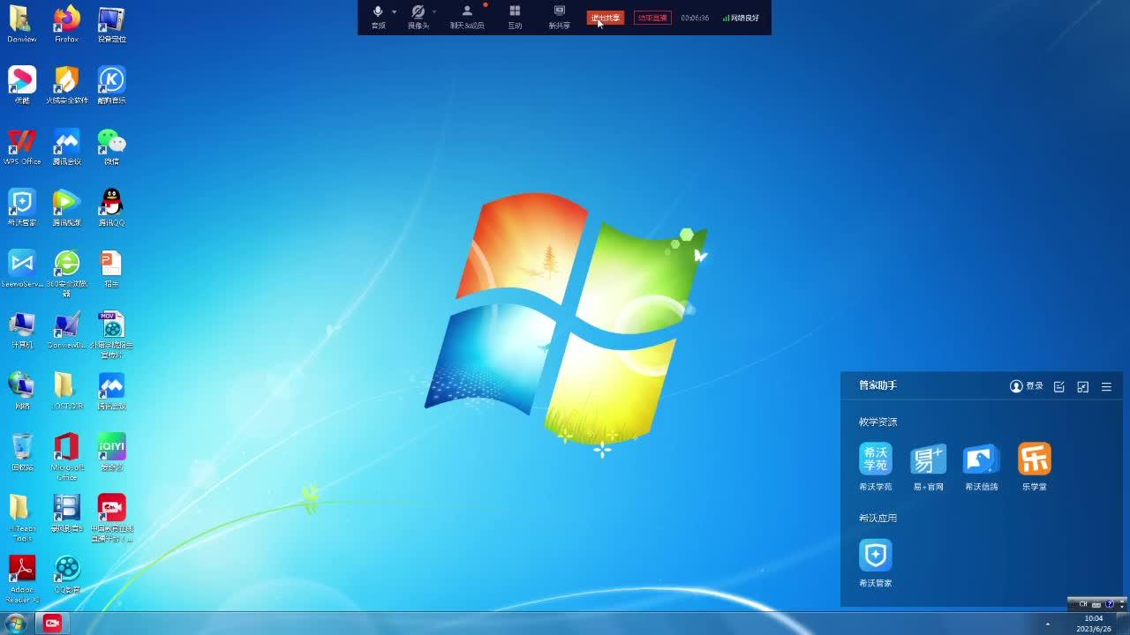Expand the camera options arrow beside 摄像头
The height and width of the screenshot is (635, 1130).
[x=434, y=12]
